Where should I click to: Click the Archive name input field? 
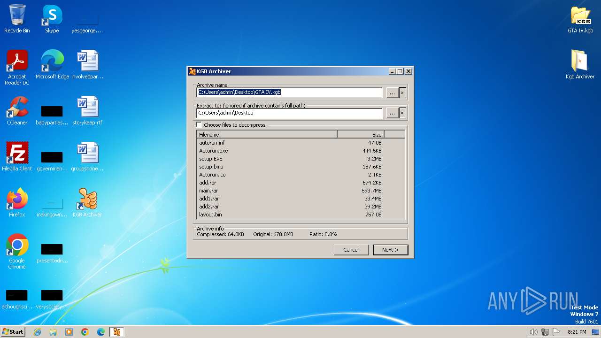tap(289, 92)
